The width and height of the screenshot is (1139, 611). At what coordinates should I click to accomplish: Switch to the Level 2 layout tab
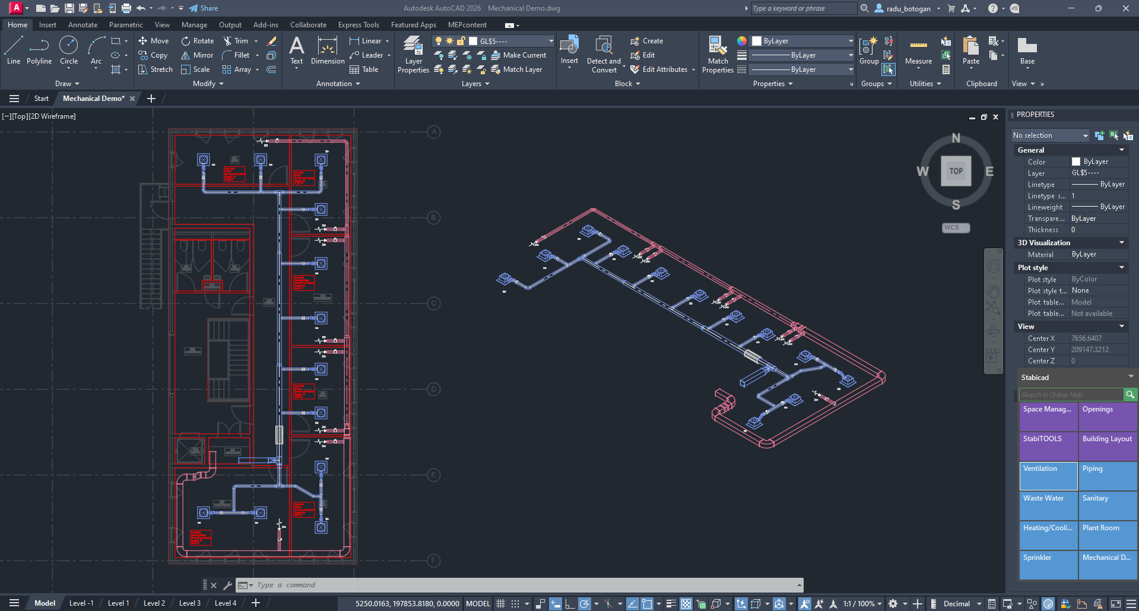[x=154, y=603]
